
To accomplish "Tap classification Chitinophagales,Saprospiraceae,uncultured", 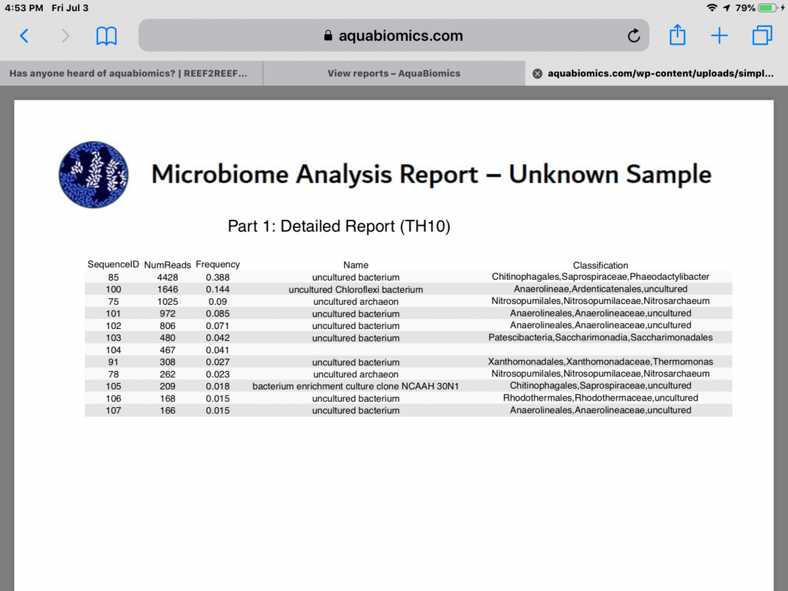I will [601, 385].
